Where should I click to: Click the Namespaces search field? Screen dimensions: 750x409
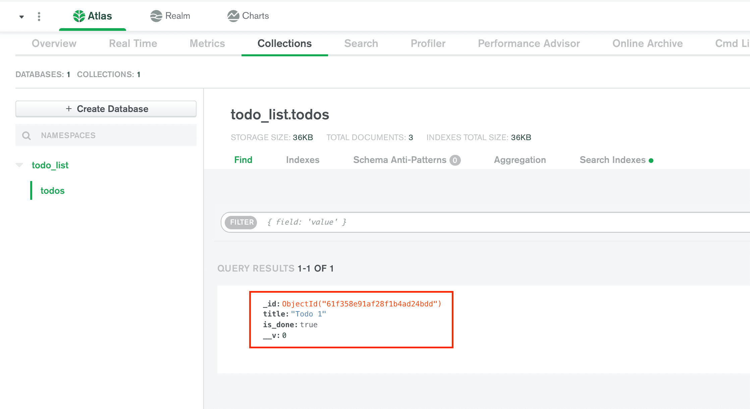[x=106, y=135]
